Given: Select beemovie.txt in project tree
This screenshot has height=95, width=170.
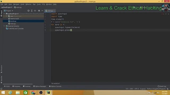Looking at the screenshot, I should coord(15,19).
